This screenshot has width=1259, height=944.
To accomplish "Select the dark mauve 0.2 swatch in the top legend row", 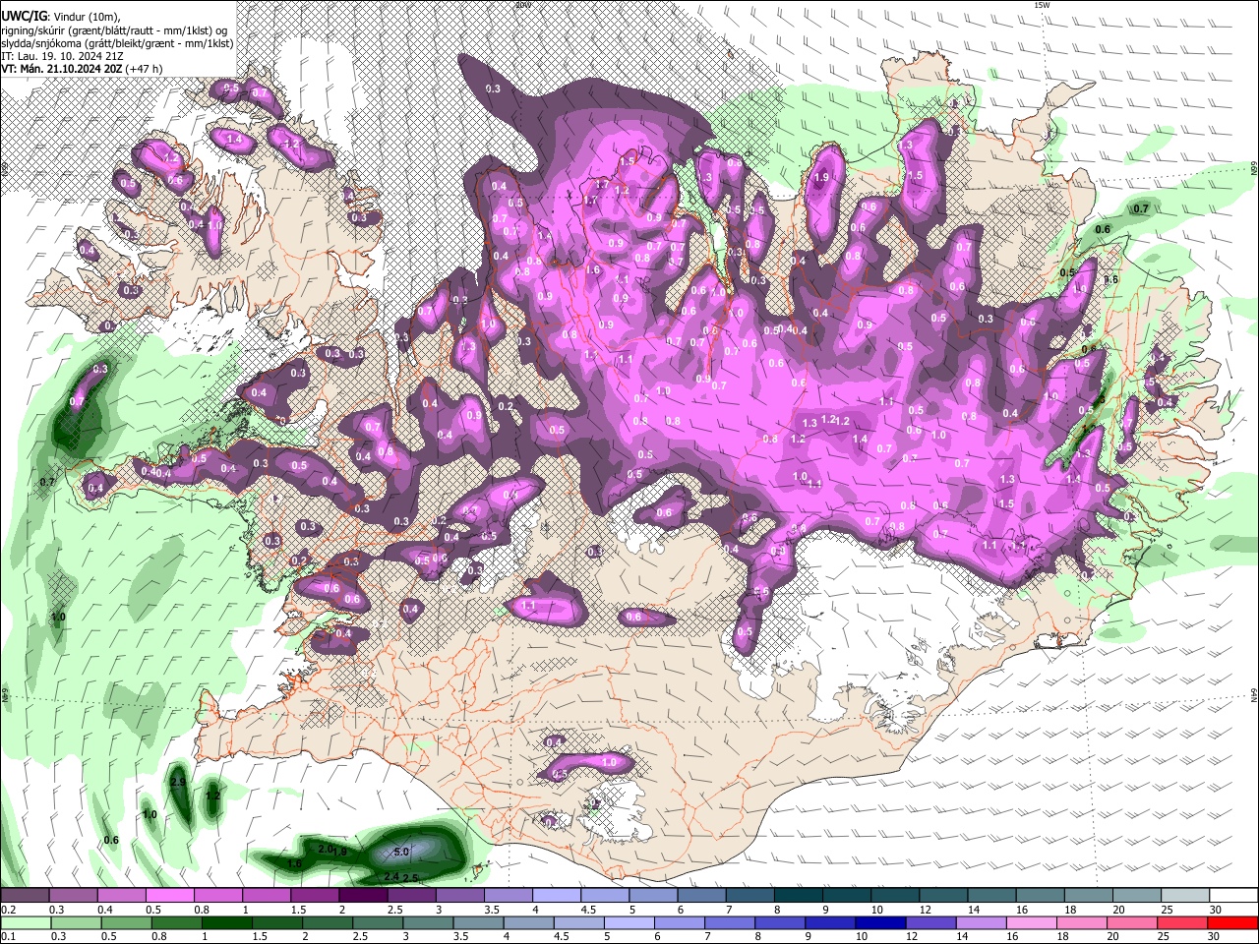I will 25,896.
